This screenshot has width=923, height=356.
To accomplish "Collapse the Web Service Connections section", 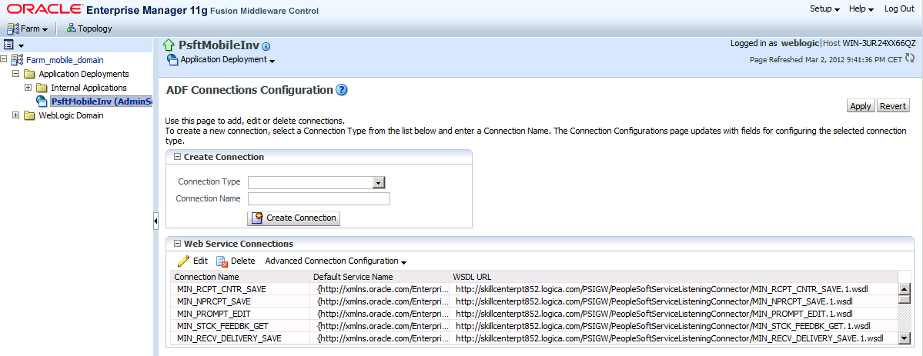I will pos(176,244).
